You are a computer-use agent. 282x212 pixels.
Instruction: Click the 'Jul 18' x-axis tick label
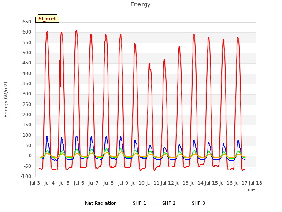[256, 183]
